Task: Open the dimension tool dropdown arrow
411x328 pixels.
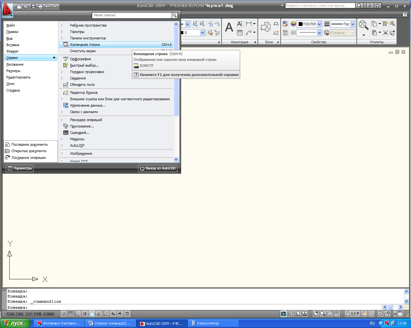Action: click(254, 24)
